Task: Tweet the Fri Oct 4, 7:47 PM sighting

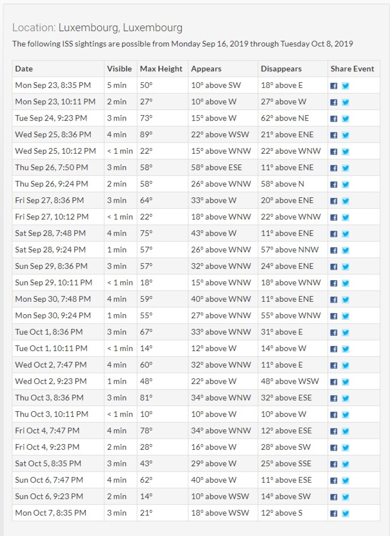Action: click(x=345, y=431)
